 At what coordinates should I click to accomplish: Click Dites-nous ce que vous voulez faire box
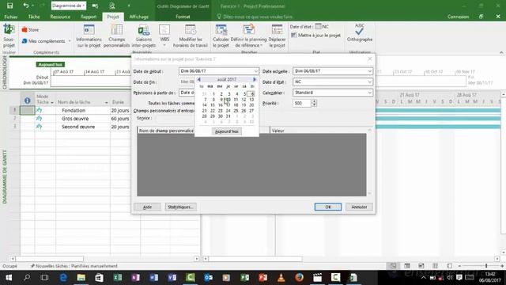(257, 17)
